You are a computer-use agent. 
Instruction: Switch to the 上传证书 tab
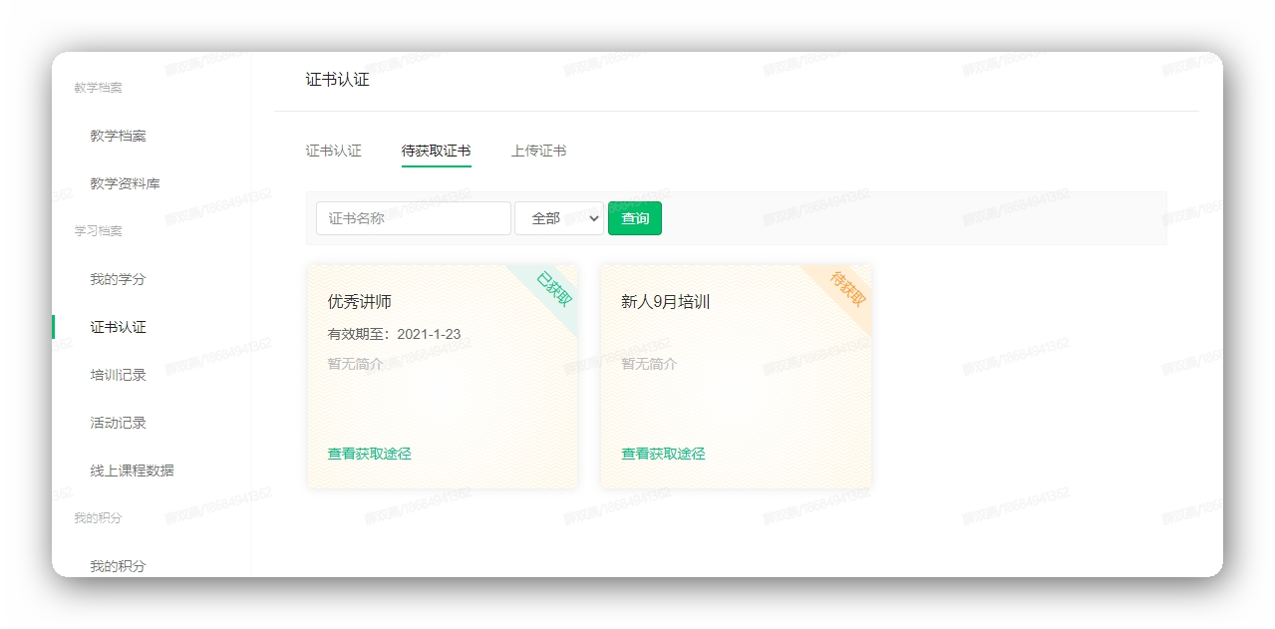pyautogui.click(x=538, y=151)
